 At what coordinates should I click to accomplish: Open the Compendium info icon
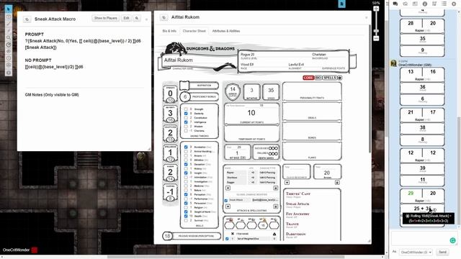(x=424, y=4)
